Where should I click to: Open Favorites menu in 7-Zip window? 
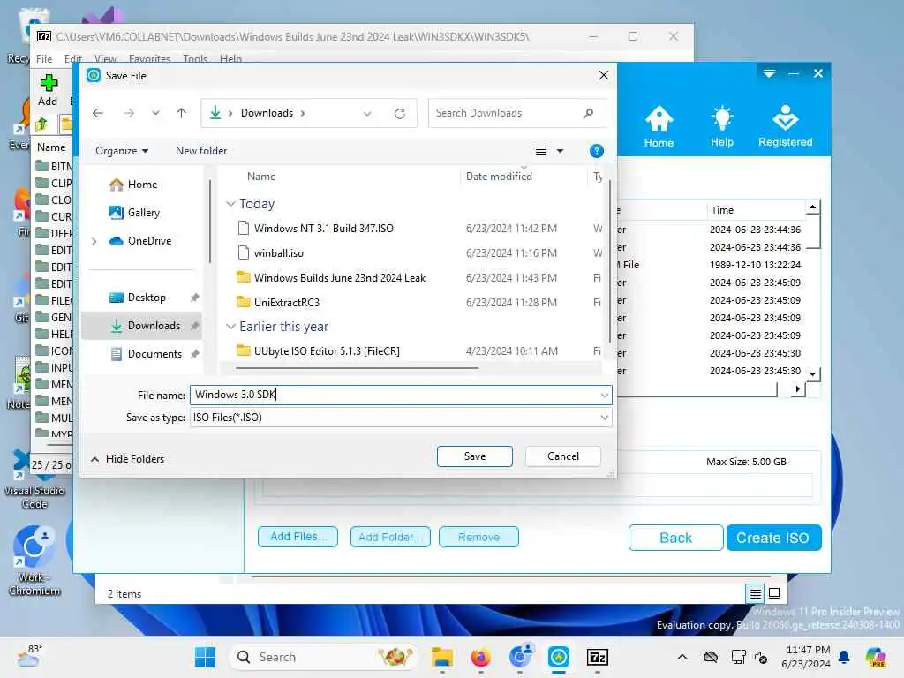click(x=149, y=59)
